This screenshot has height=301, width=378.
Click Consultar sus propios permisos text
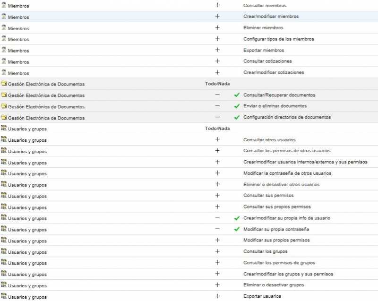277,207
